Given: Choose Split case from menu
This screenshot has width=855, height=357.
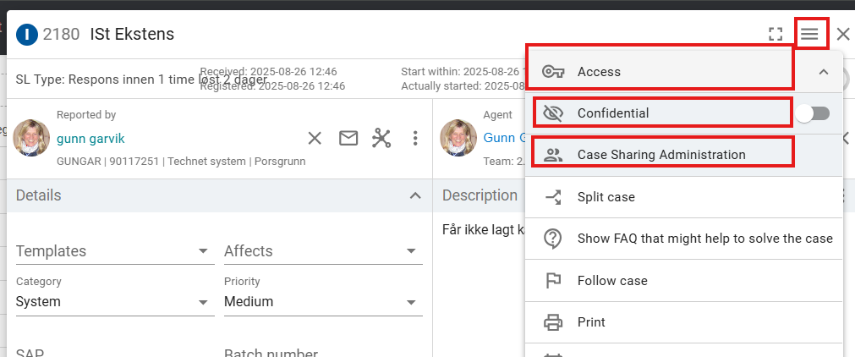Looking at the screenshot, I should (x=606, y=197).
